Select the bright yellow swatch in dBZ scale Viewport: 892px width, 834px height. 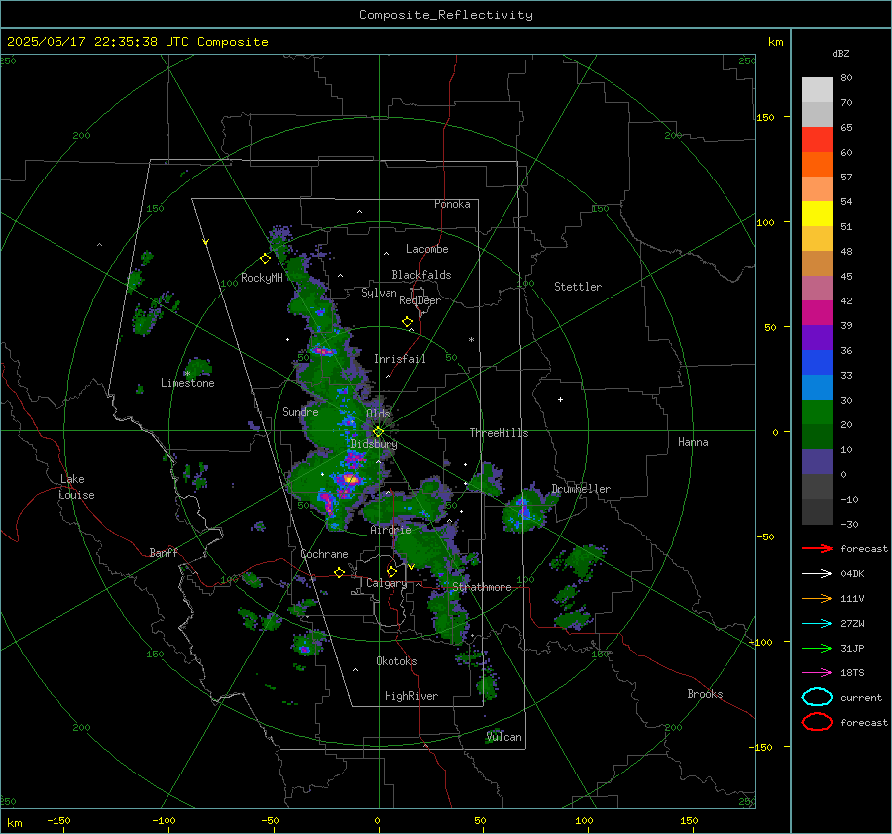[817, 214]
